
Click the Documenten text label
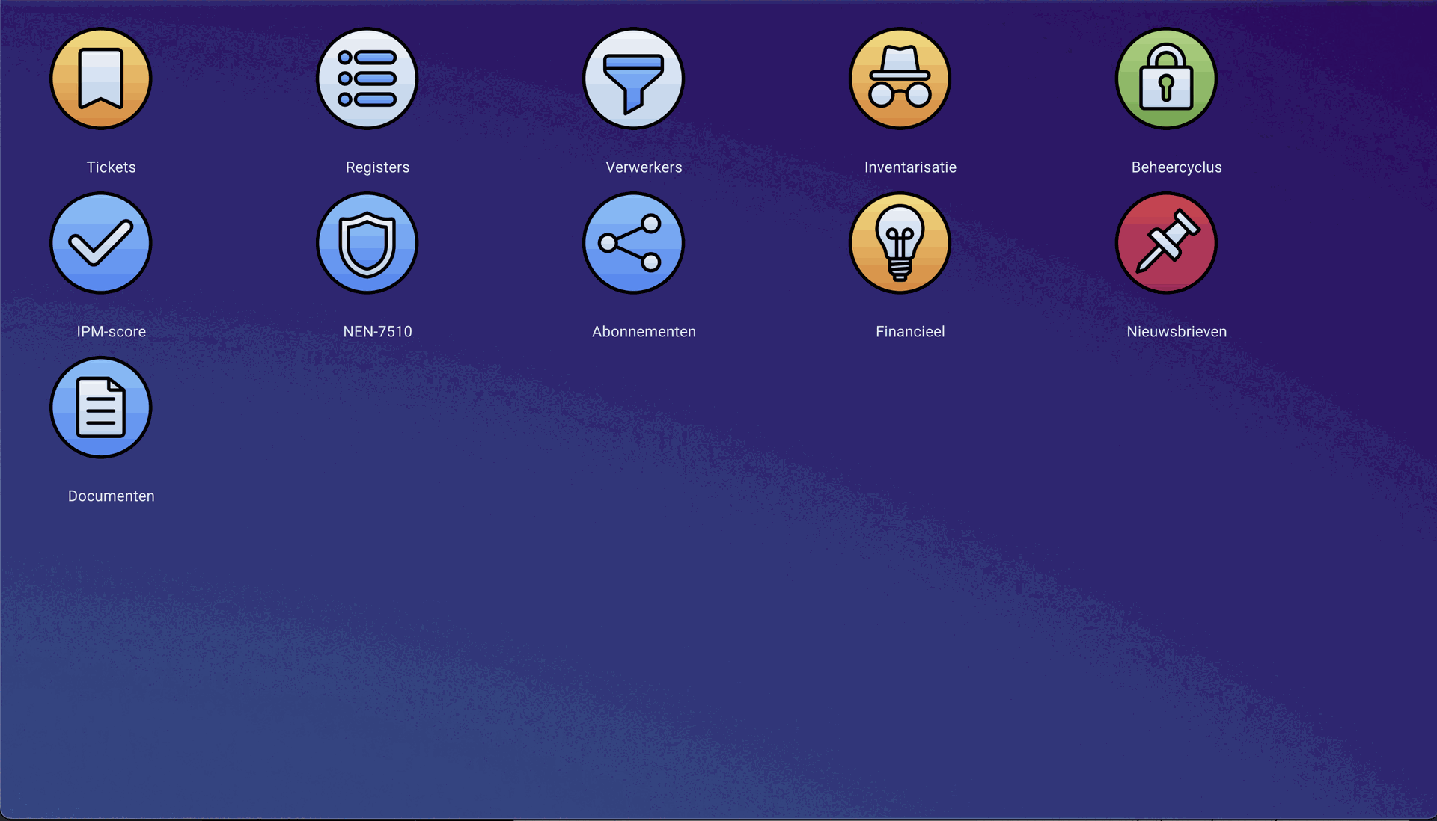(x=111, y=496)
